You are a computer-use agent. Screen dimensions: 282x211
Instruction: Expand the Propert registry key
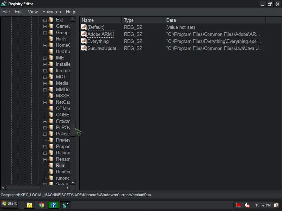pyautogui.click(x=45, y=147)
